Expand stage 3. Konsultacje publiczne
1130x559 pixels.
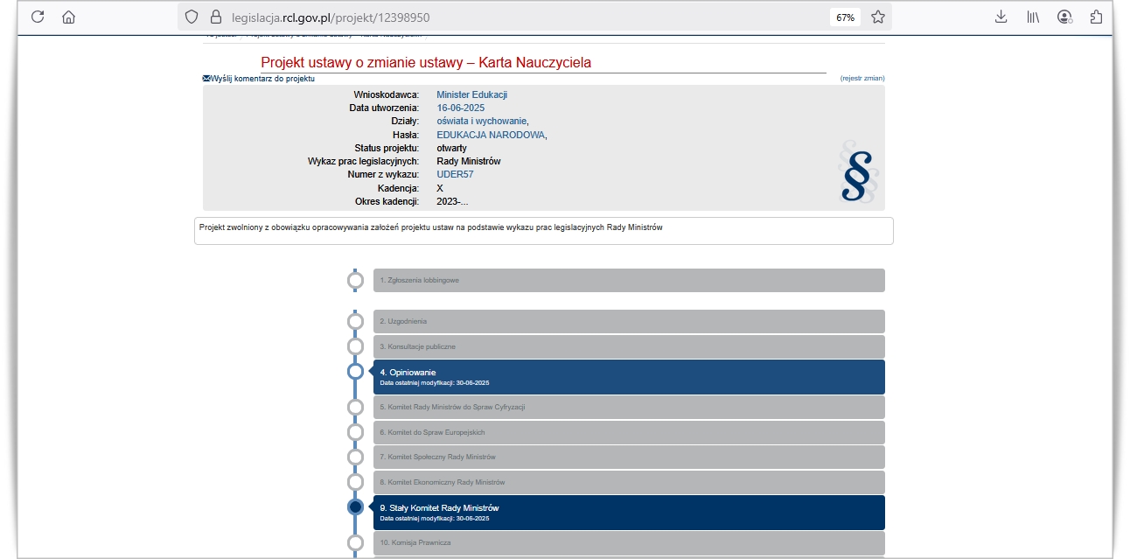pos(629,346)
